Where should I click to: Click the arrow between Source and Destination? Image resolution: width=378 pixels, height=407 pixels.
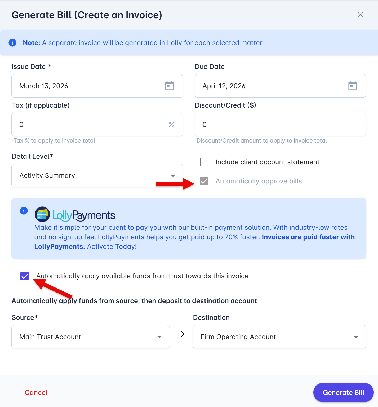[x=180, y=334]
